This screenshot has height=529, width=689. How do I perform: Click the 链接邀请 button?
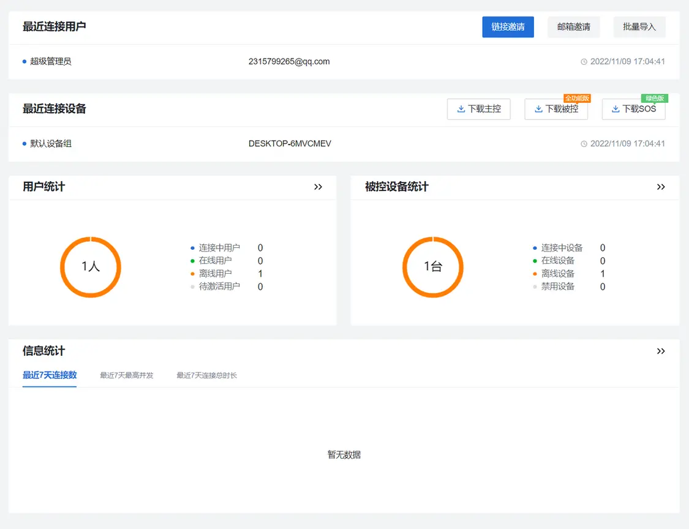tap(508, 27)
